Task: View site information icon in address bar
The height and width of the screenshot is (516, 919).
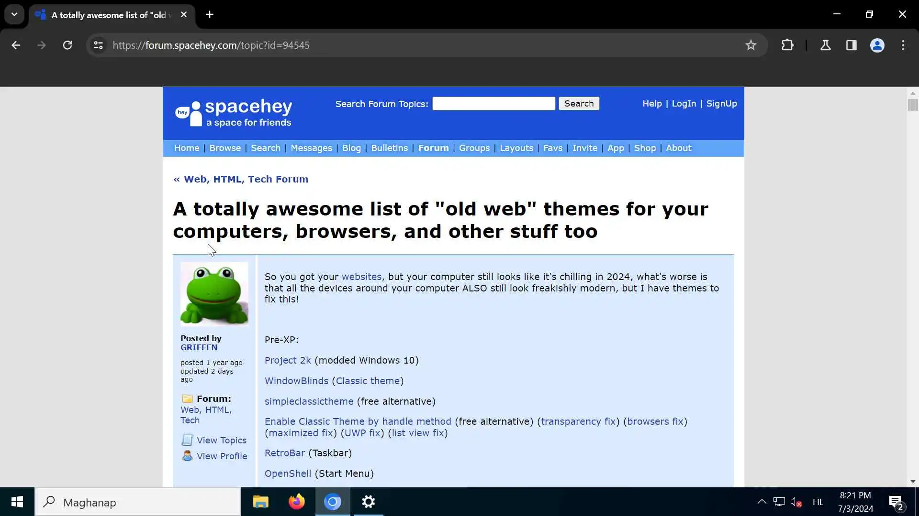Action: tap(98, 45)
